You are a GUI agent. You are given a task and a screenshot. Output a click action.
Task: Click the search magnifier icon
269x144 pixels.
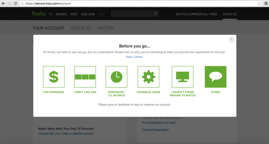pos(155,14)
